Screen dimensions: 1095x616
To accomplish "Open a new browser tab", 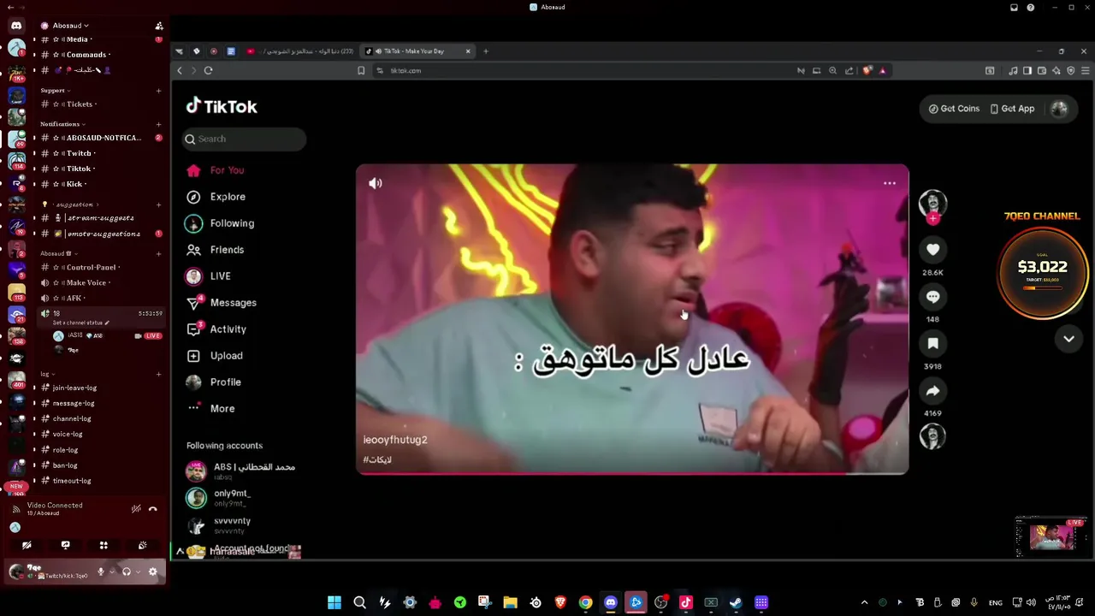I will point(485,51).
